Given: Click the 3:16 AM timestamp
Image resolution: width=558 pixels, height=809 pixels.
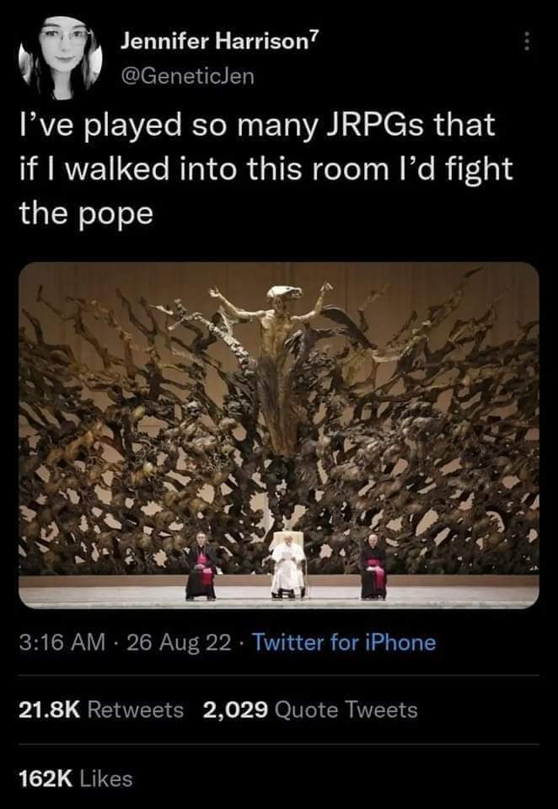Looking at the screenshot, I should tap(62, 643).
